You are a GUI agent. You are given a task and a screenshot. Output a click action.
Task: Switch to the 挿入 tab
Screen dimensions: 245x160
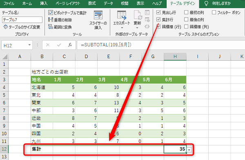point(44,3)
